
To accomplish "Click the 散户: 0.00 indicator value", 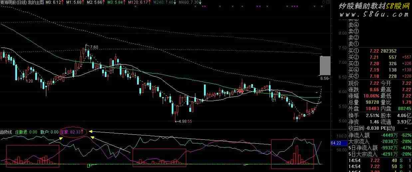I will (x=49, y=132).
